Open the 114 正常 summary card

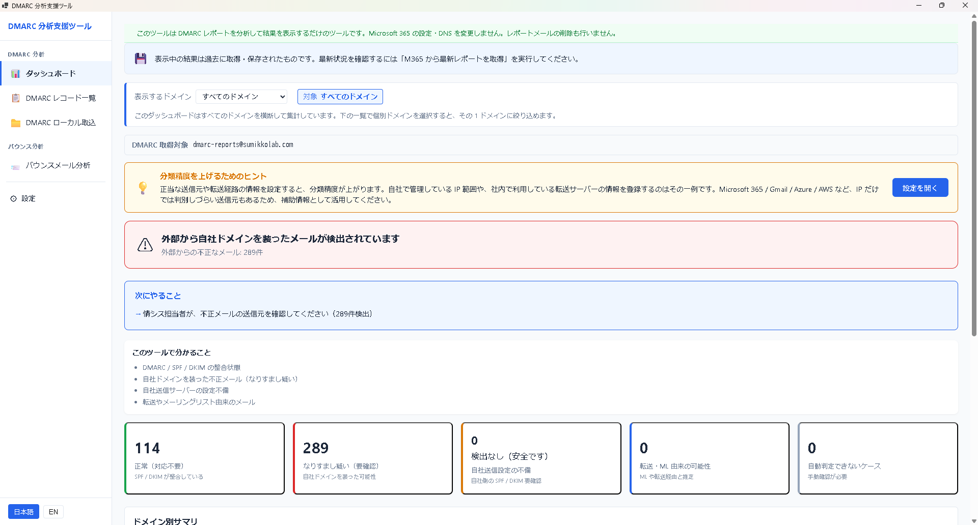(204, 458)
